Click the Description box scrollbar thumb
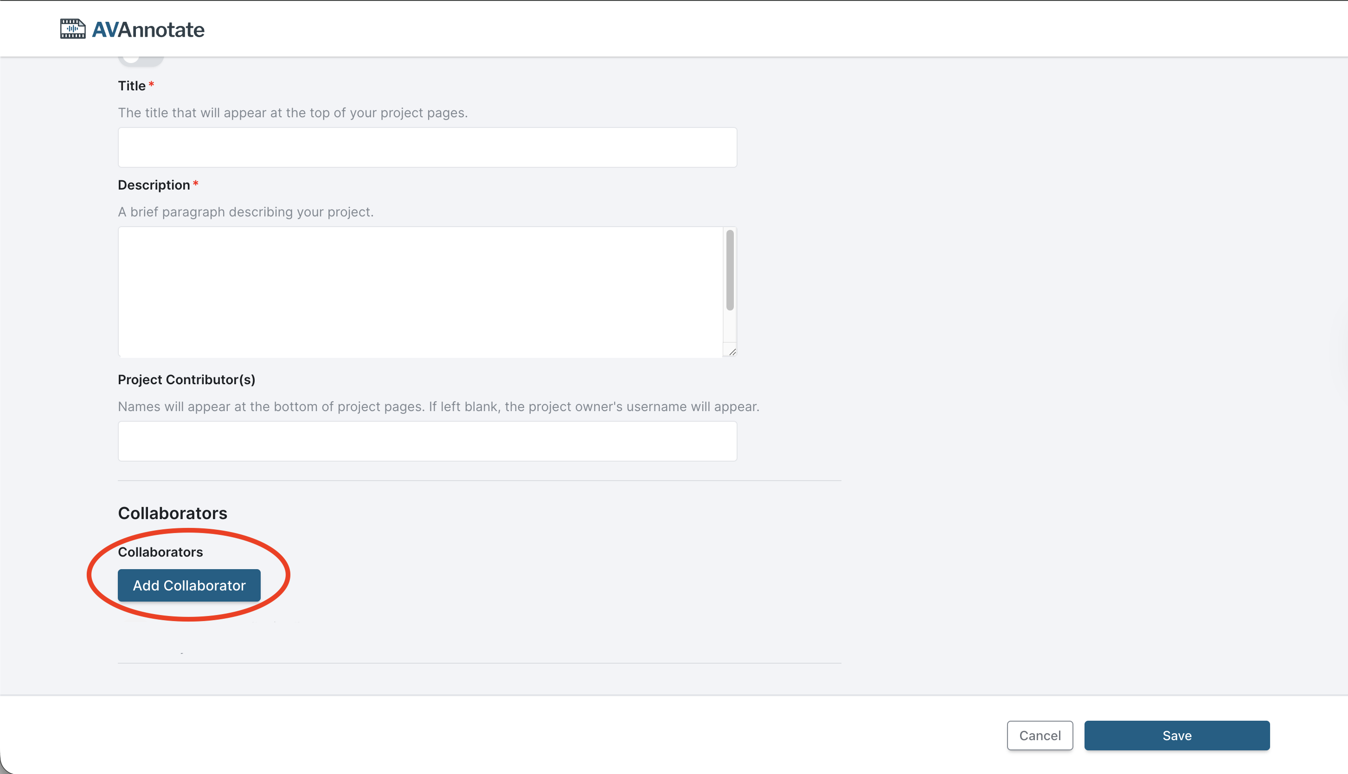Screen dimensions: 1348x774 (x=730, y=270)
